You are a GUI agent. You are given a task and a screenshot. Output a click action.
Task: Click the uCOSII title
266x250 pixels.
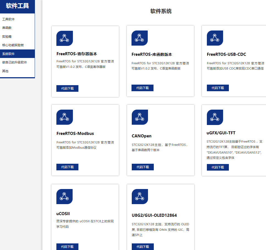[63, 214]
